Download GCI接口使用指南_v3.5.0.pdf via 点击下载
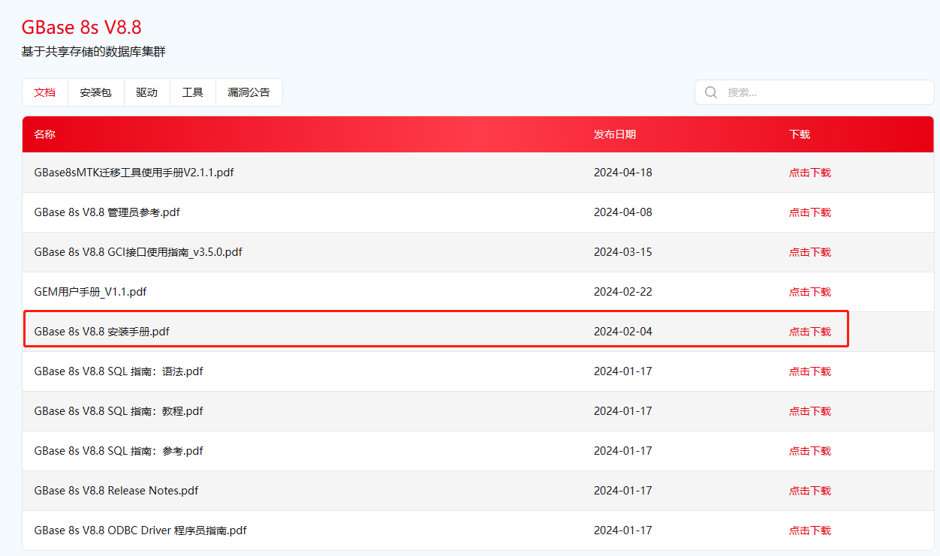This screenshot has width=940, height=556. point(810,252)
